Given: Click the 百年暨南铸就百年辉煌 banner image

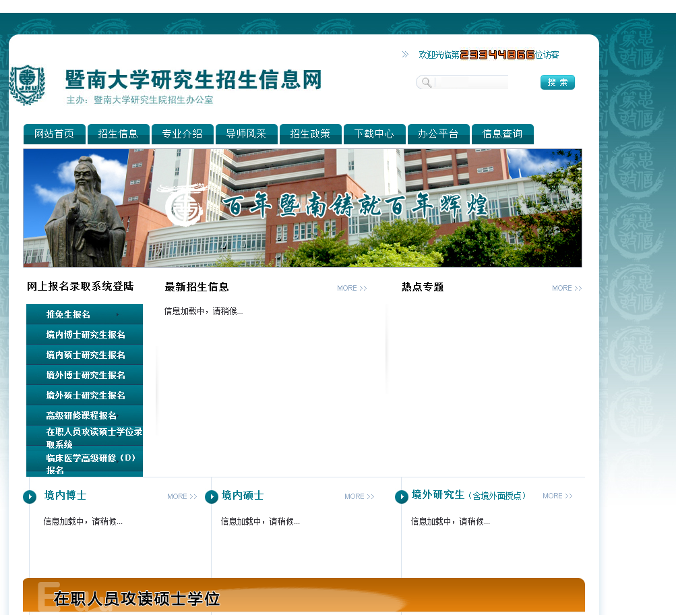Looking at the screenshot, I should point(302,208).
